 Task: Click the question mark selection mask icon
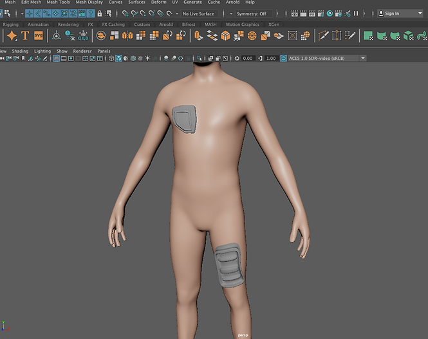pyautogui.click(x=91, y=14)
